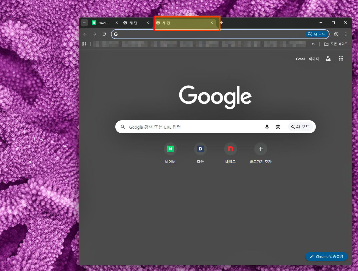Image resolution: width=358 pixels, height=271 pixels.
Task: Expand hidden bookmarks with double chevron
Action: tap(313, 44)
